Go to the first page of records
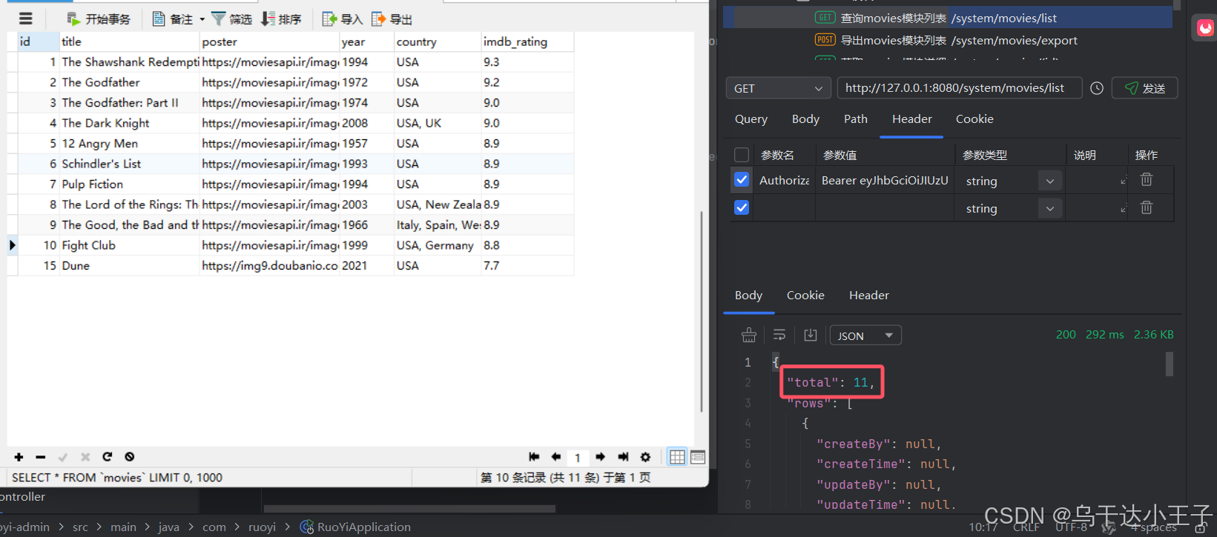Viewport: 1217px width, 537px height. tap(534, 457)
